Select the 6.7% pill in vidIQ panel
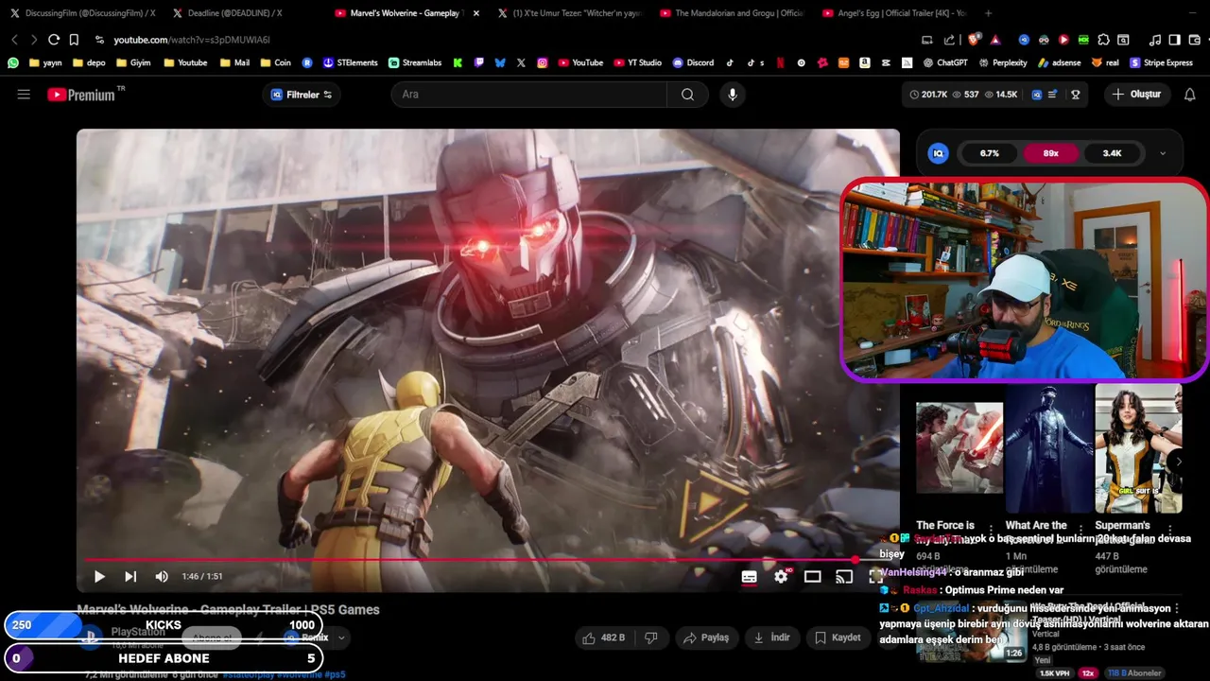Viewport: 1210px width, 681px height. pos(989,153)
